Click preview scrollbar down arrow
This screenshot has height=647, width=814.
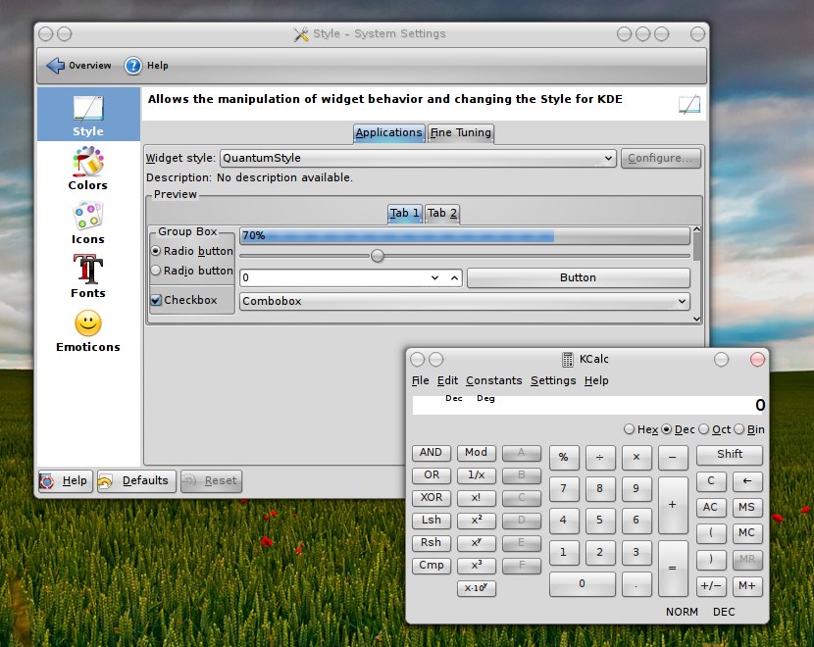(696, 319)
